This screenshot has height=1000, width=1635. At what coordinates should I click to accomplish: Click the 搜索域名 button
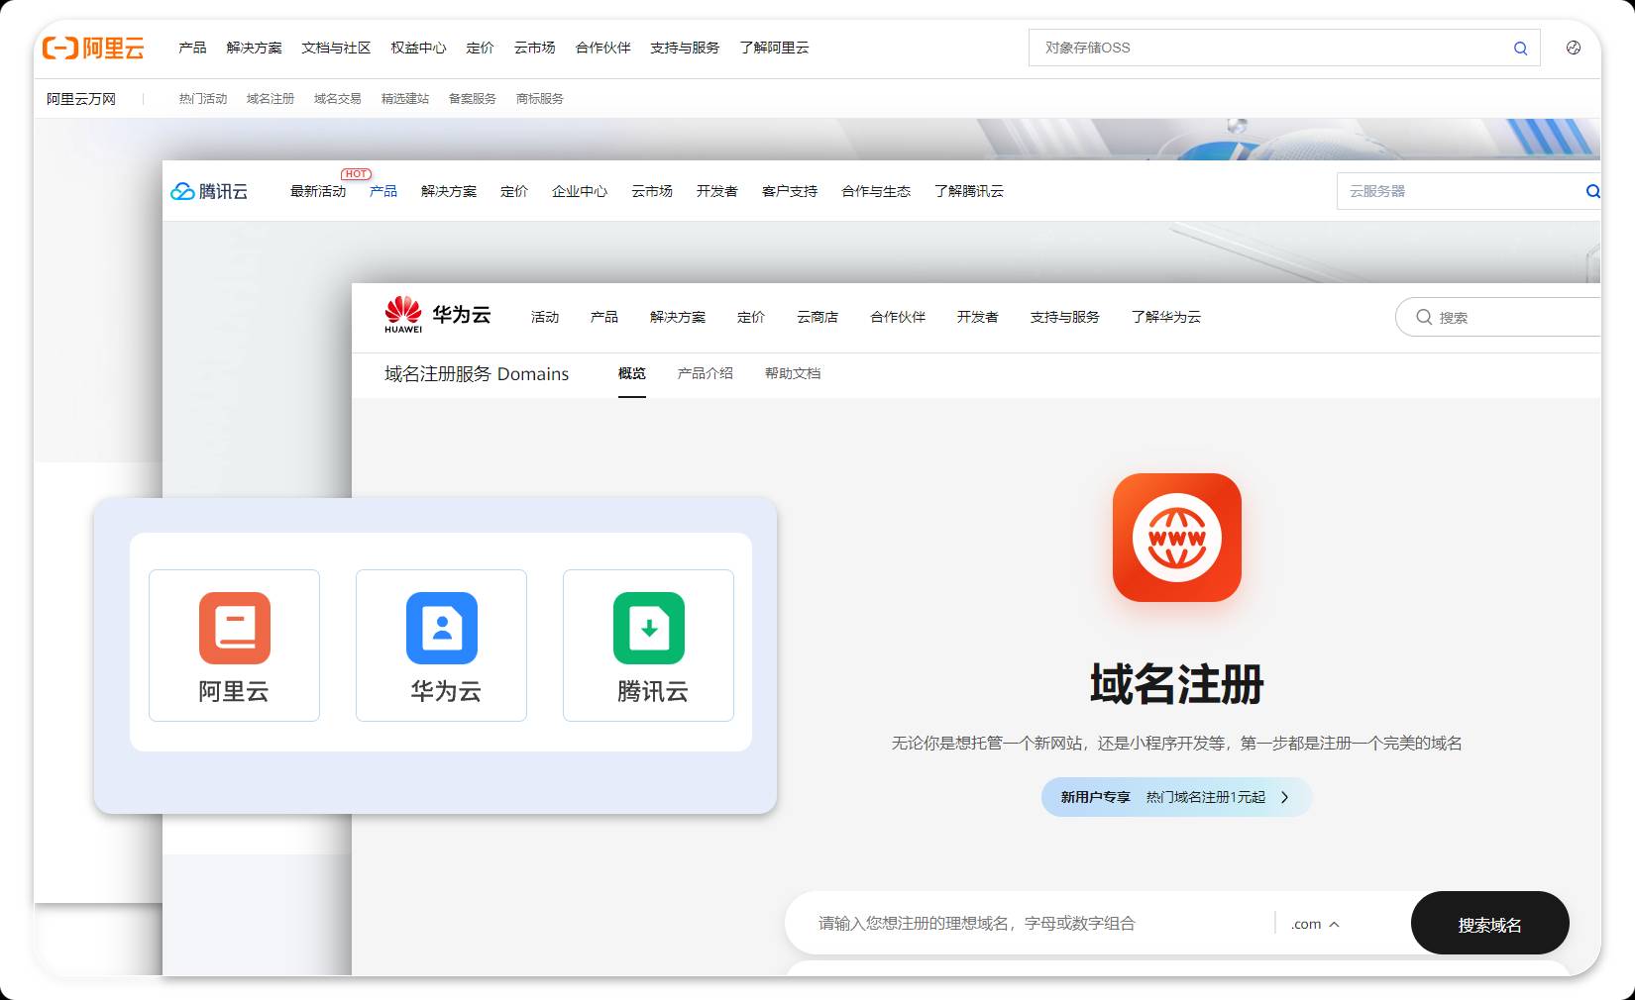click(x=1489, y=924)
